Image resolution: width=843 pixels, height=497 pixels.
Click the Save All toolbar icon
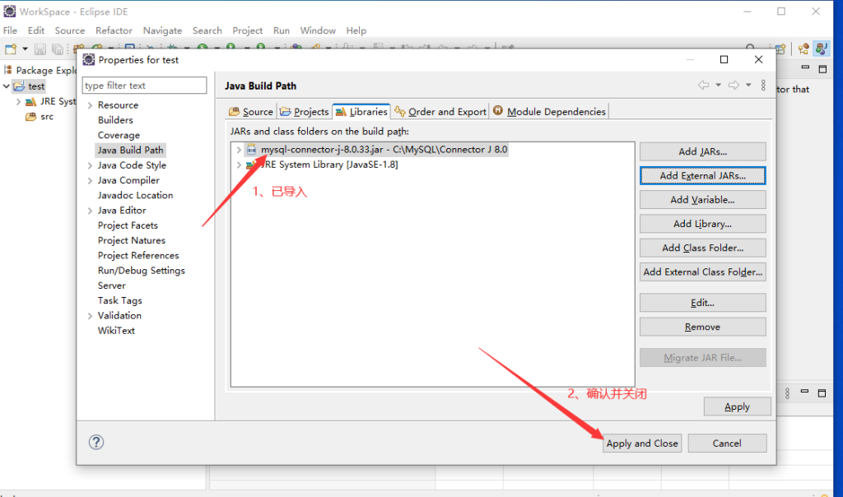(57, 49)
